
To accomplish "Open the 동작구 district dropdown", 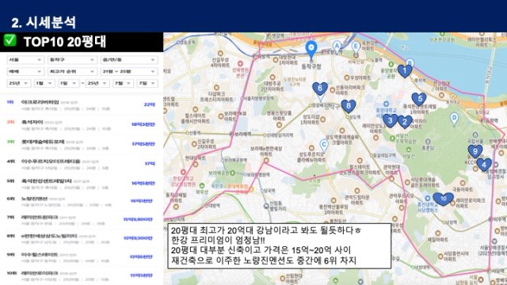I will point(72,60).
